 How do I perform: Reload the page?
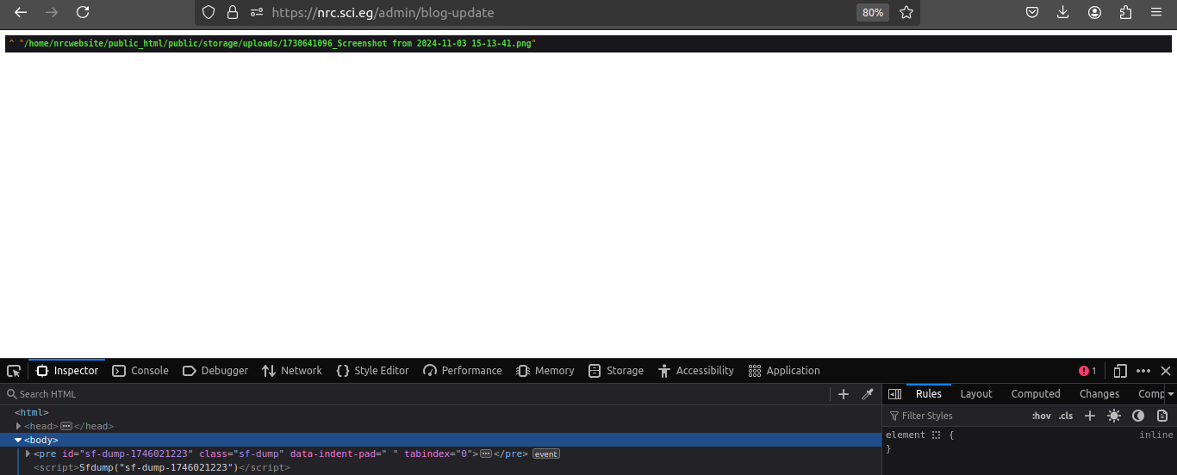coord(83,13)
